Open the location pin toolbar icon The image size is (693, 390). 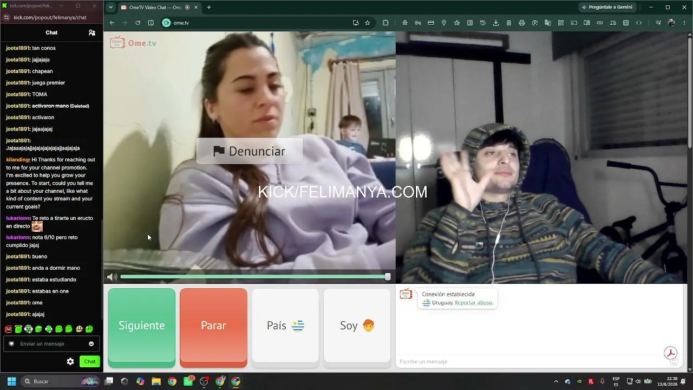[444, 23]
